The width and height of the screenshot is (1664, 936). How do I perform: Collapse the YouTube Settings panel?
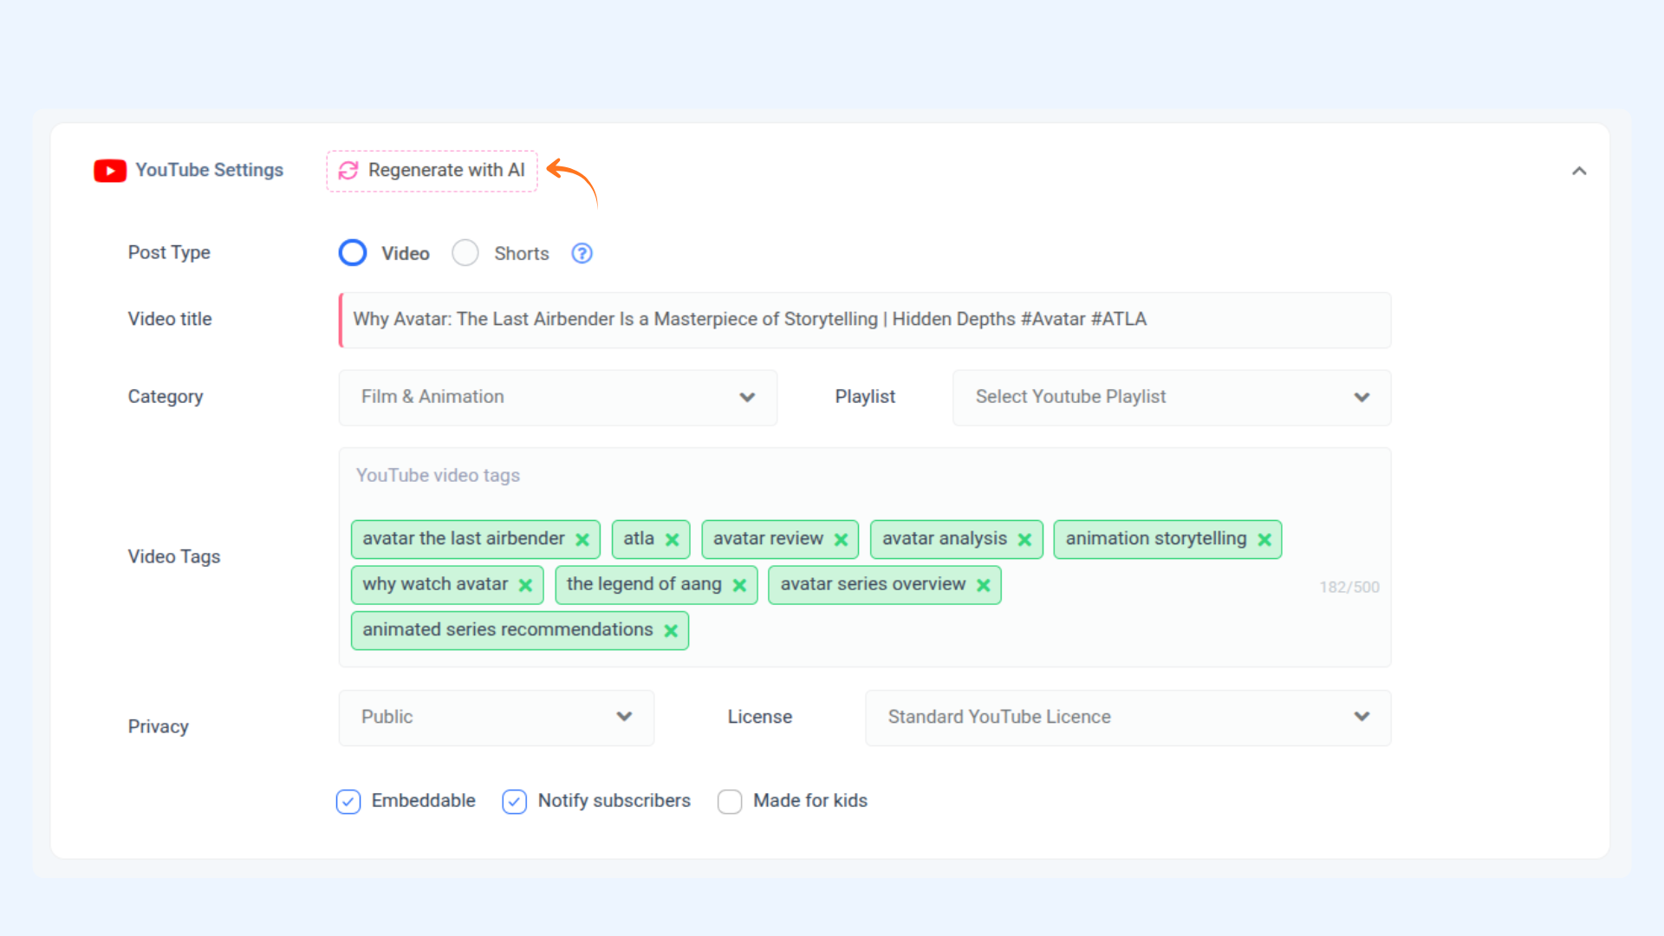pos(1579,171)
